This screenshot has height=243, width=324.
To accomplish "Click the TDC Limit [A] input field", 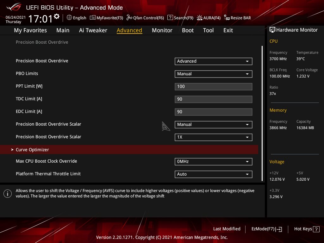I will [x=214, y=99].
